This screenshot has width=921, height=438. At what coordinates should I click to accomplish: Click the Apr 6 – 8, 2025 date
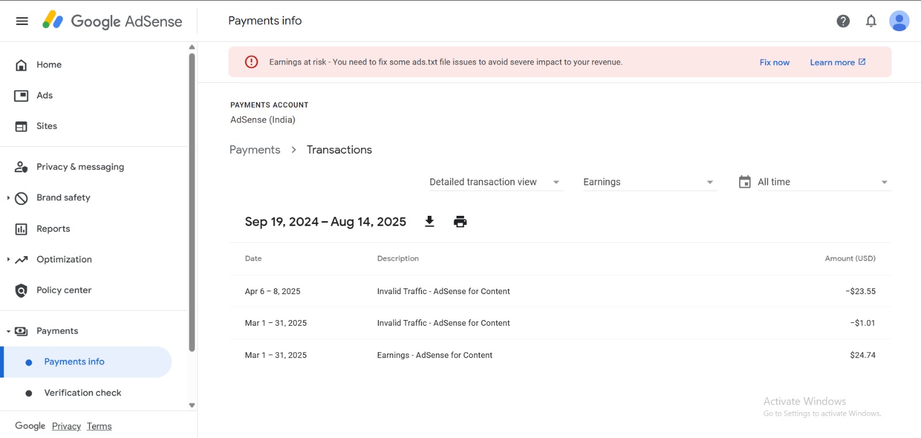tap(272, 291)
